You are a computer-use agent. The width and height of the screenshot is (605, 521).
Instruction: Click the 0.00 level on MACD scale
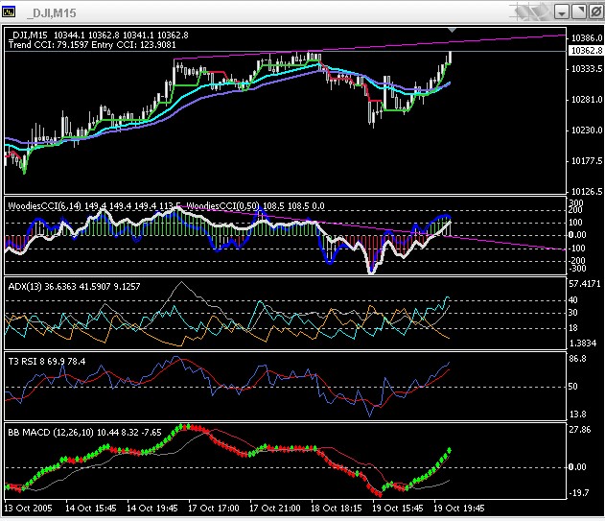pyautogui.click(x=577, y=467)
